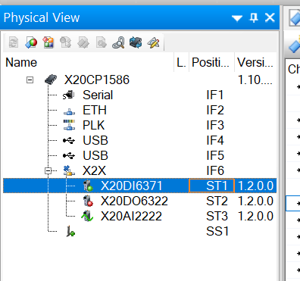The image size is (300, 281).
Task: Click the X20AI2222 analog module icon
Action: [x=87, y=216]
